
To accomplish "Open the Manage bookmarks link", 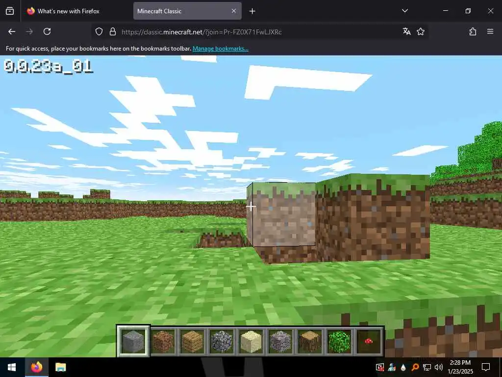I will point(221,49).
